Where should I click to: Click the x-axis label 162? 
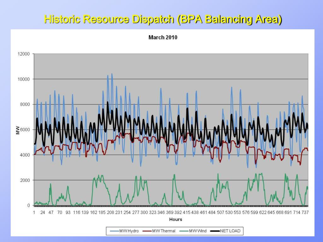coord(93,212)
